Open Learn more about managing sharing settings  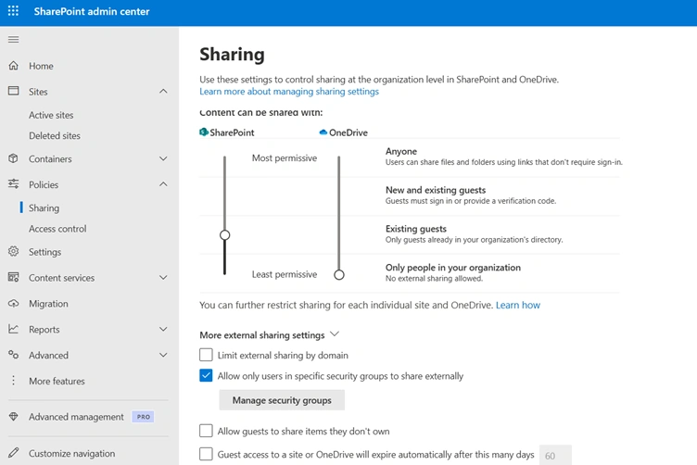click(289, 92)
